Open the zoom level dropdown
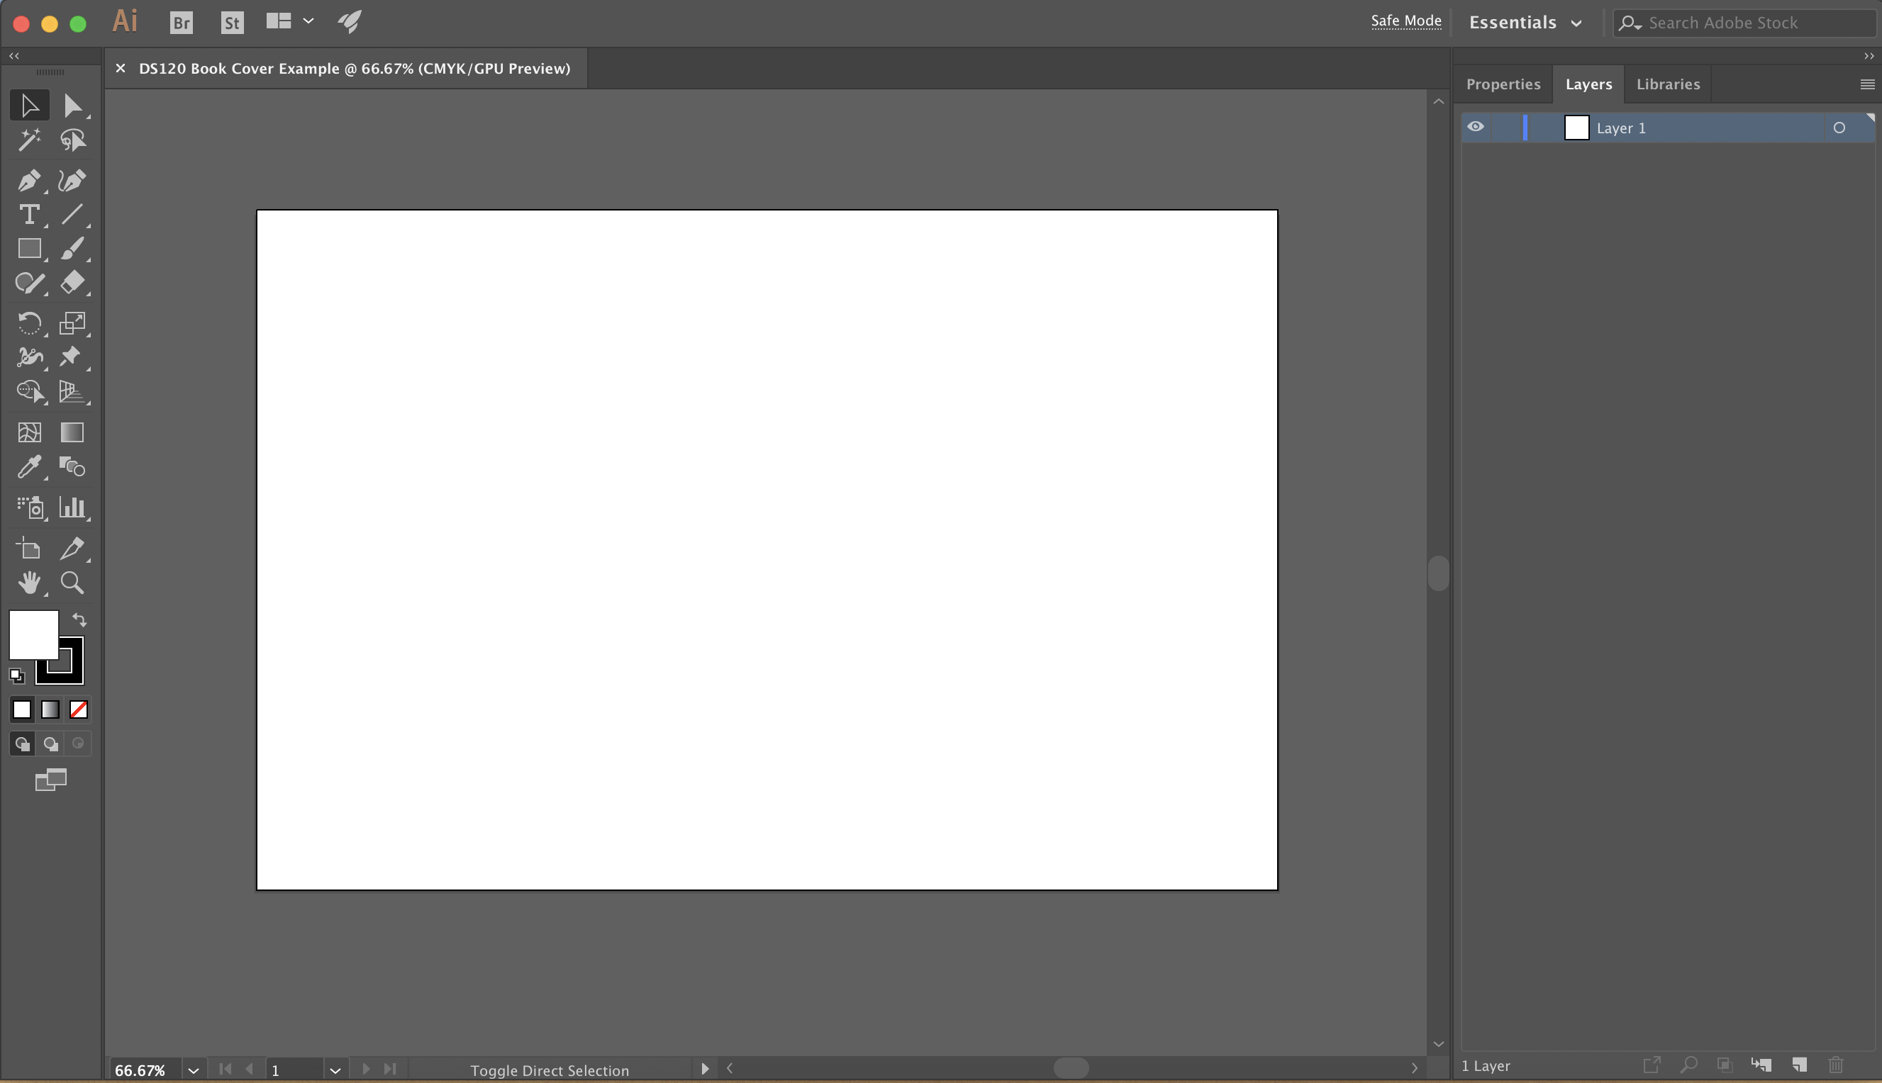This screenshot has width=1882, height=1083. coord(193,1070)
